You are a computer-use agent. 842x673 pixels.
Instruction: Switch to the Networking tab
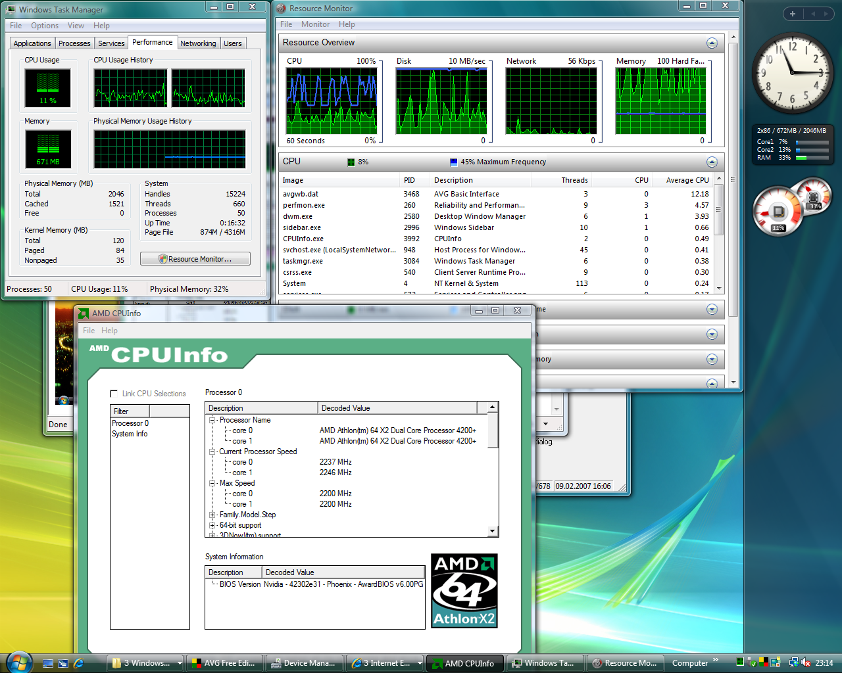pos(198,43)
